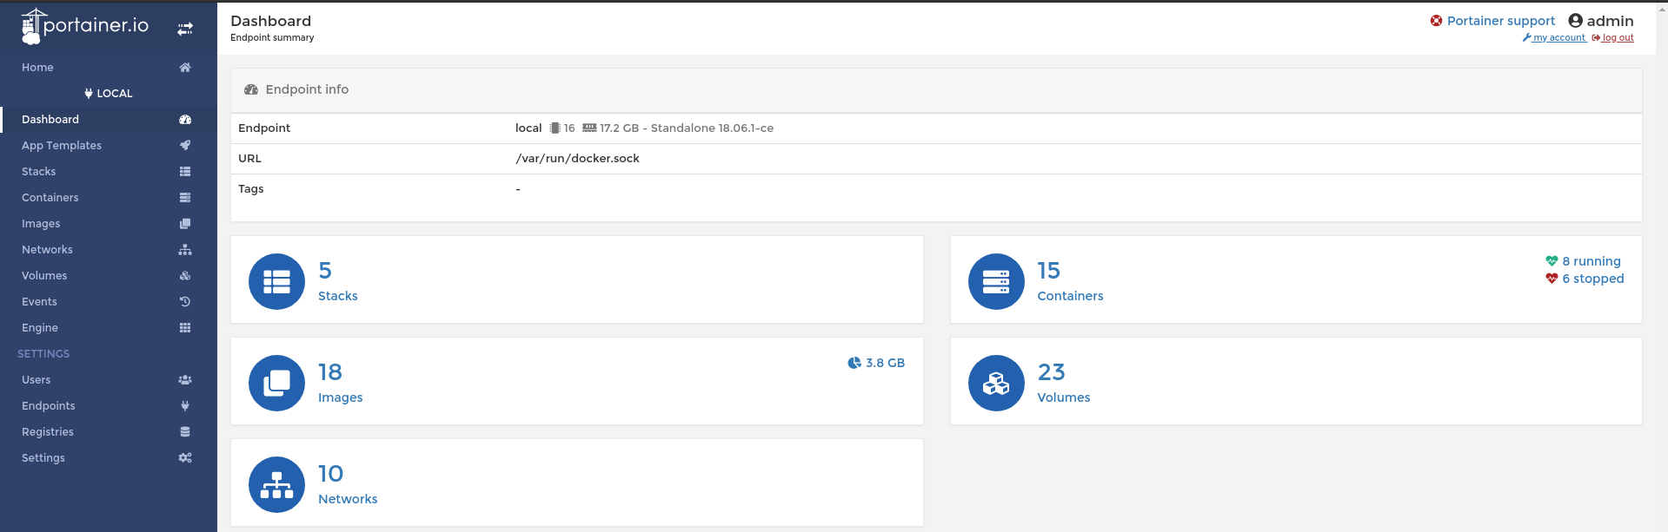Open the Endpoints settings page

[49, 405]
